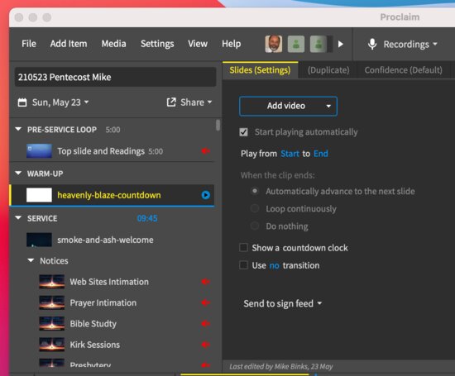
Task: Click the blue play icon on heavenly-blaze-countdown
Action: [x=206, y=195]
